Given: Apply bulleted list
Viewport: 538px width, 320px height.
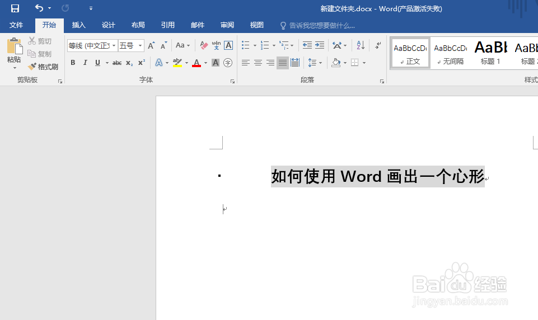Looking at the screenshot, I should pyautogui.click(x=246, y=45).
